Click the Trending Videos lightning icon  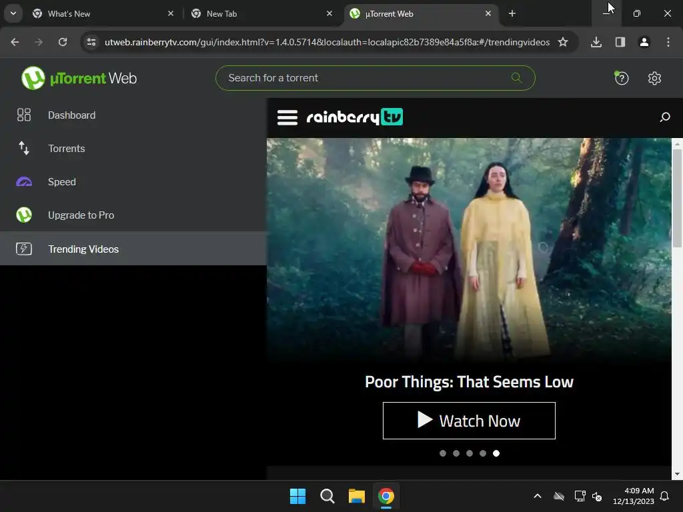pos(24,249)
